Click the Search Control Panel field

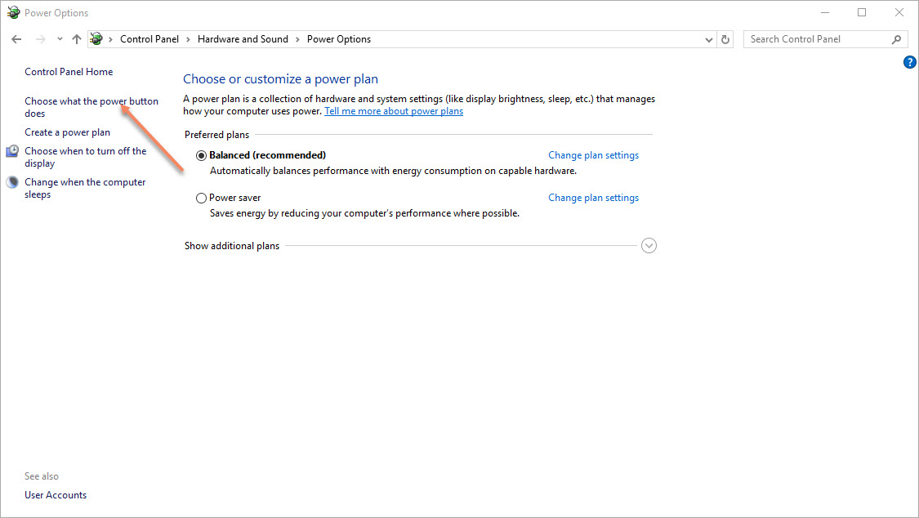point(817,39)
